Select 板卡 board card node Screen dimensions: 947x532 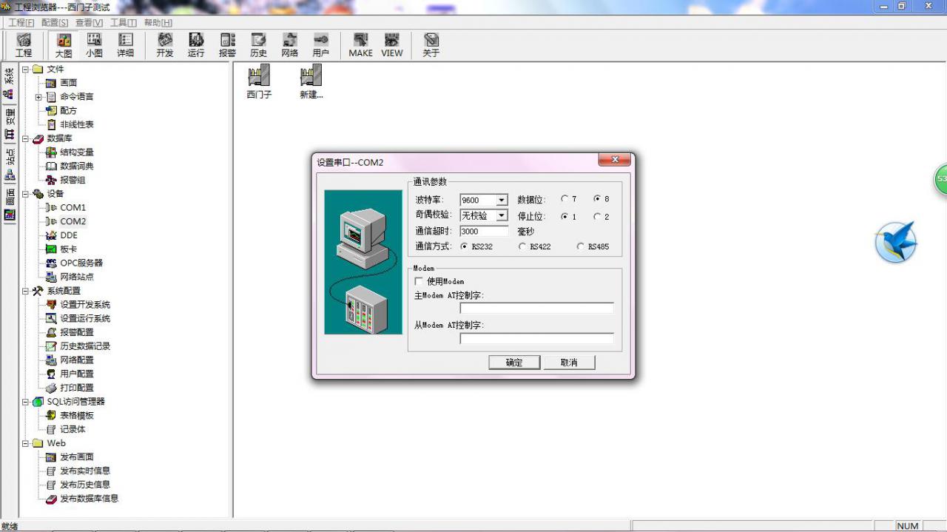point(68,249)
